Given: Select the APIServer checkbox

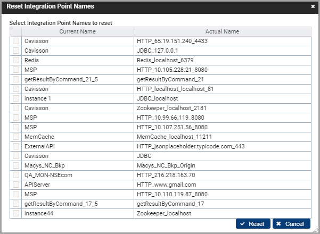Looking at the screenshot, I should pyautogui.click(x=16, y=185).
